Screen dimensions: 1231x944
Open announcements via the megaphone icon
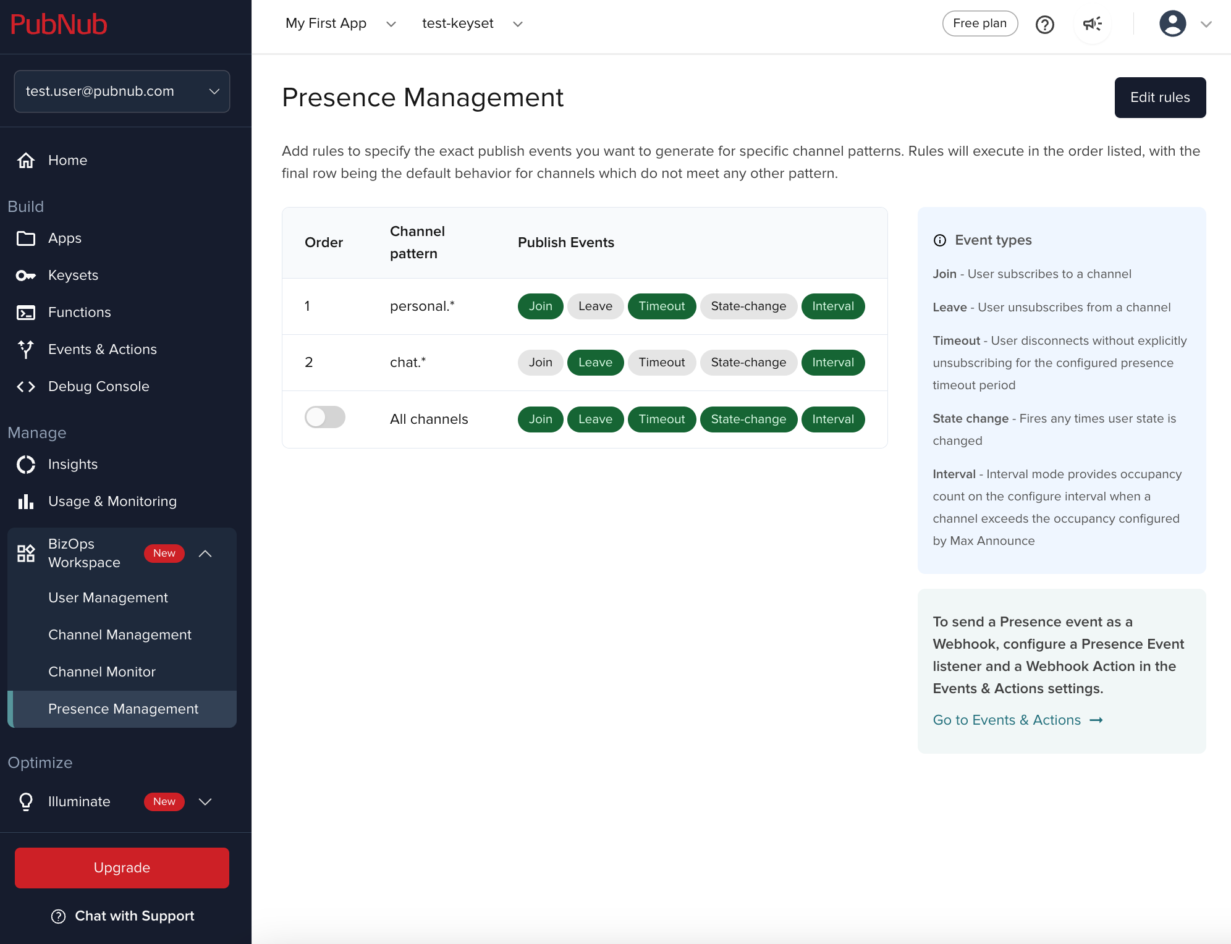point(1092,23)
